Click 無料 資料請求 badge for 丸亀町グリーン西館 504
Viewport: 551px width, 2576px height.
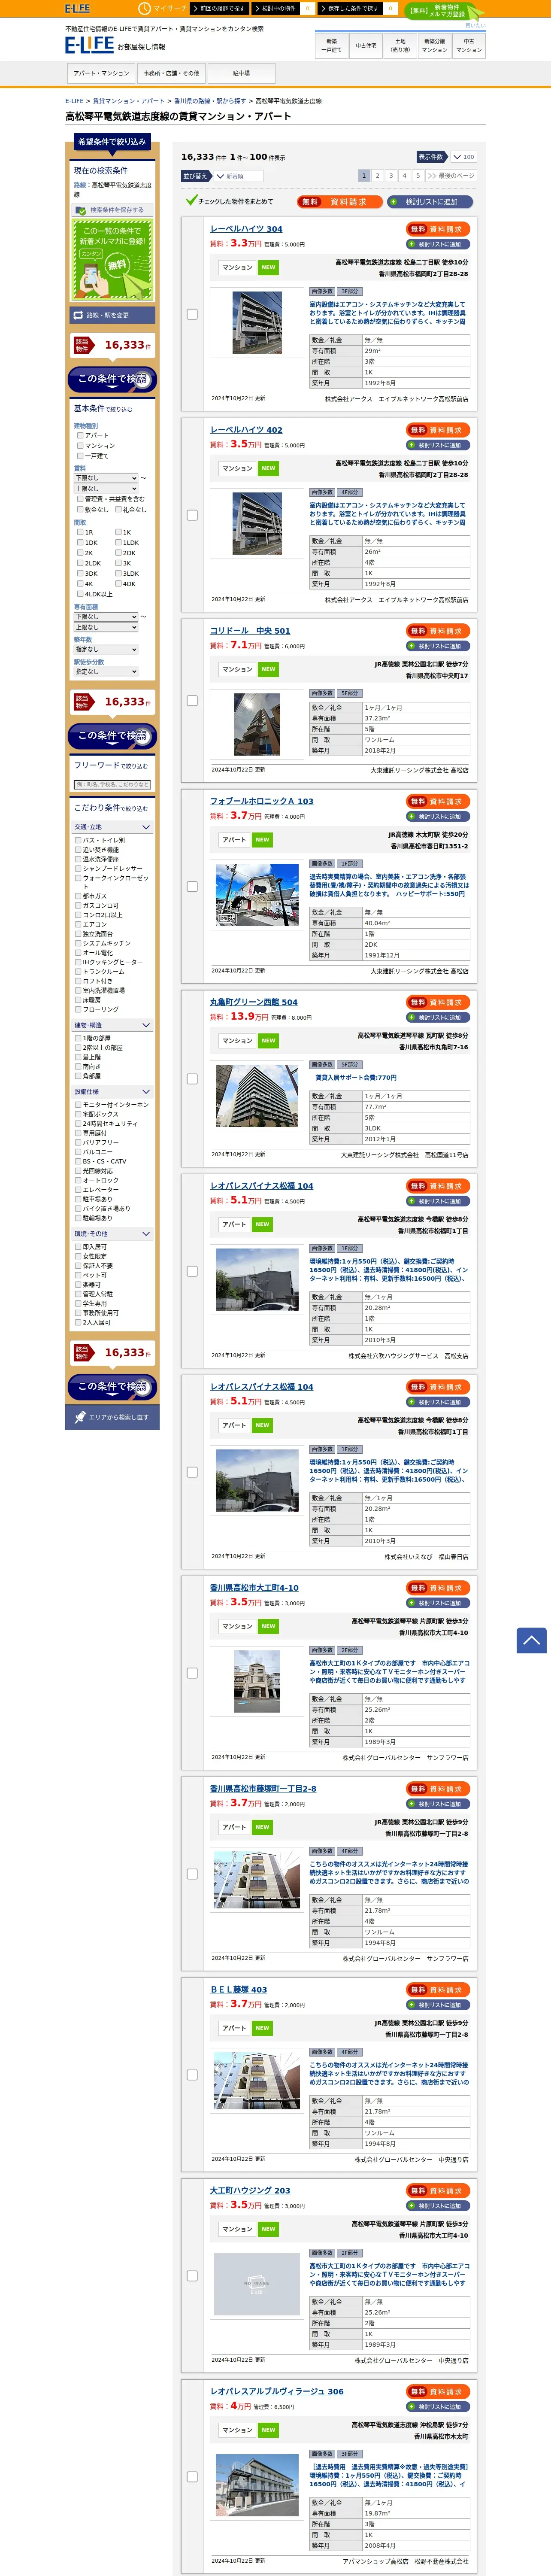click(x=439, y=1002)
